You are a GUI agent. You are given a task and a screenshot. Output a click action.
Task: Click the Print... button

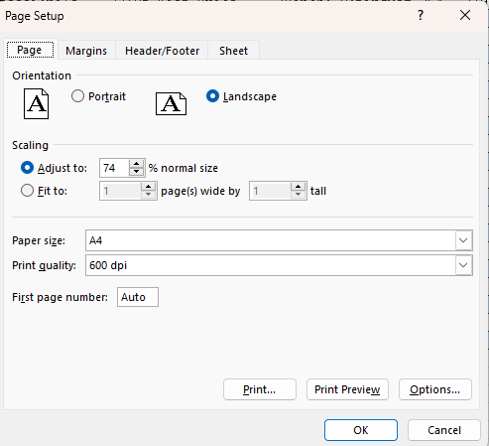pyautogui.click(x=260, y=389)
